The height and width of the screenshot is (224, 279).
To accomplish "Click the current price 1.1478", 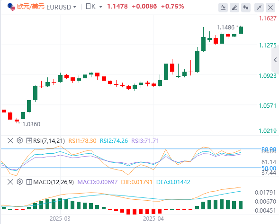I will 117,7.
